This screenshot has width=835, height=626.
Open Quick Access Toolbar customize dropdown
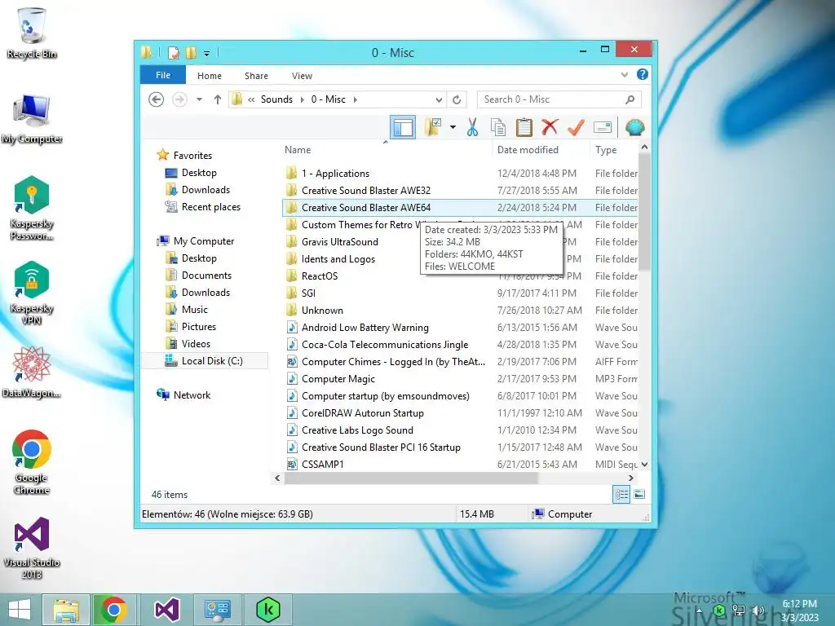click(x=206, y=53)
